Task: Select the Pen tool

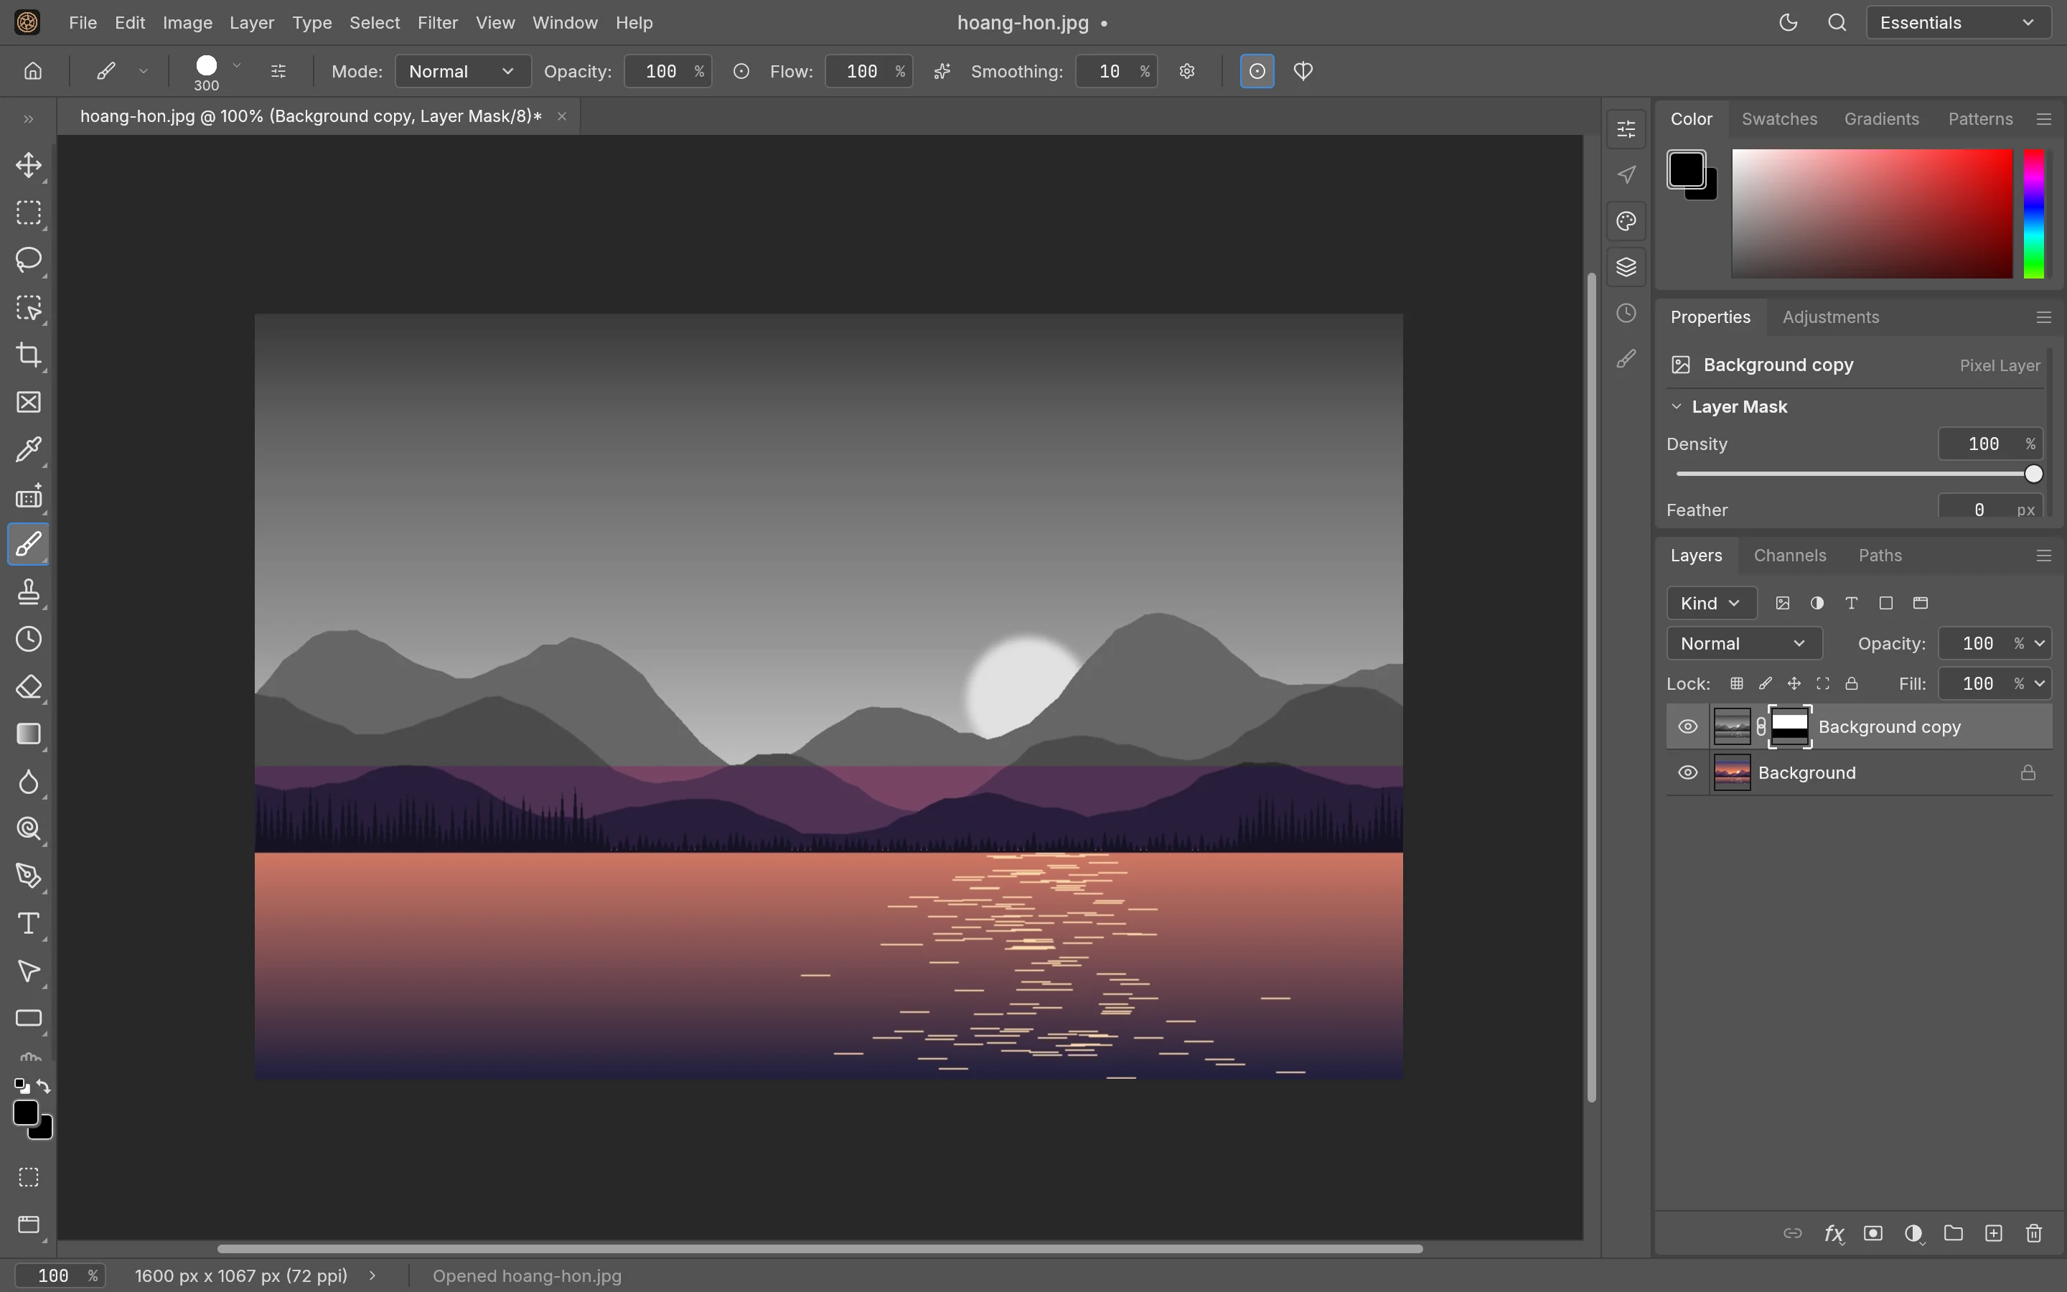Action: (x=28, y=876)
